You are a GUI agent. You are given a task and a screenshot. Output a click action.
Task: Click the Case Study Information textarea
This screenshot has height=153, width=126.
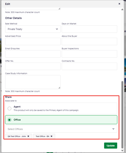33,82
